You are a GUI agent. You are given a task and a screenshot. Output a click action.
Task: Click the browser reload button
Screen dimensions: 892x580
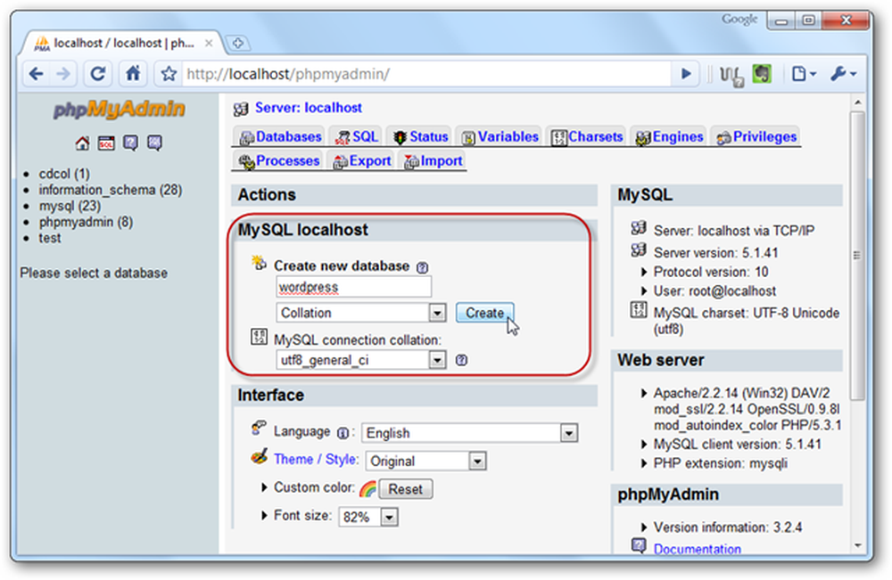click(98, 74)
